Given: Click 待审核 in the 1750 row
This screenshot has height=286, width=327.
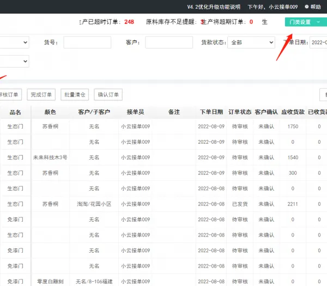Looking at the screenshot, I should pyautogui.click(x=240, y=126).
